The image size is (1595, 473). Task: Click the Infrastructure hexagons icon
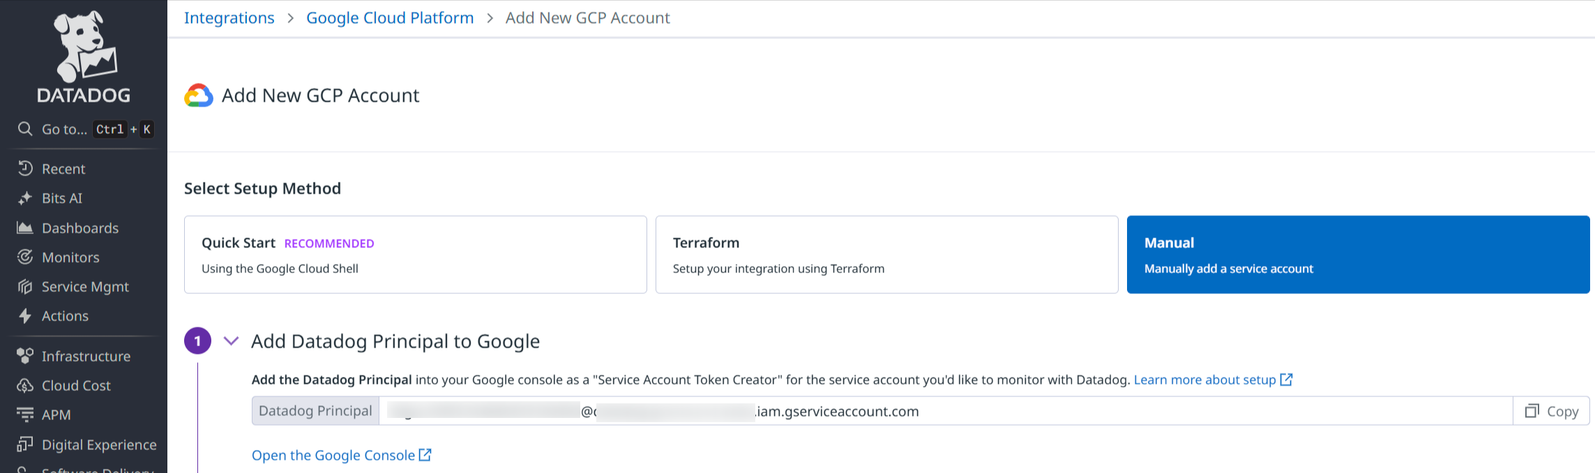click(25, 356)
